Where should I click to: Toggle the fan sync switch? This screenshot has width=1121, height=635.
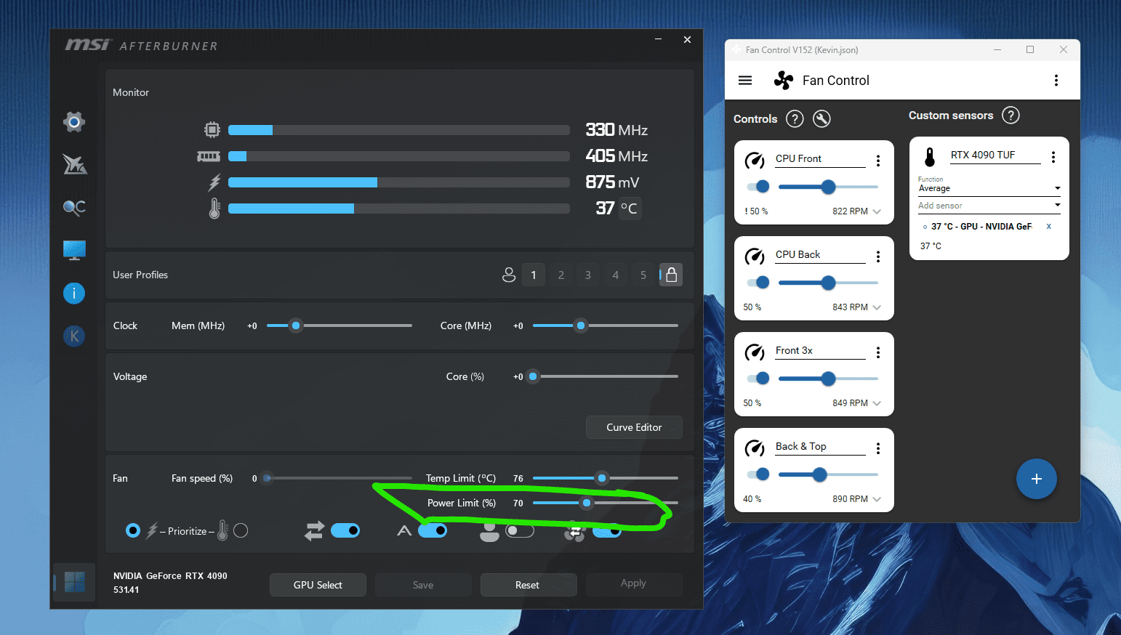(x=607, y=530)
